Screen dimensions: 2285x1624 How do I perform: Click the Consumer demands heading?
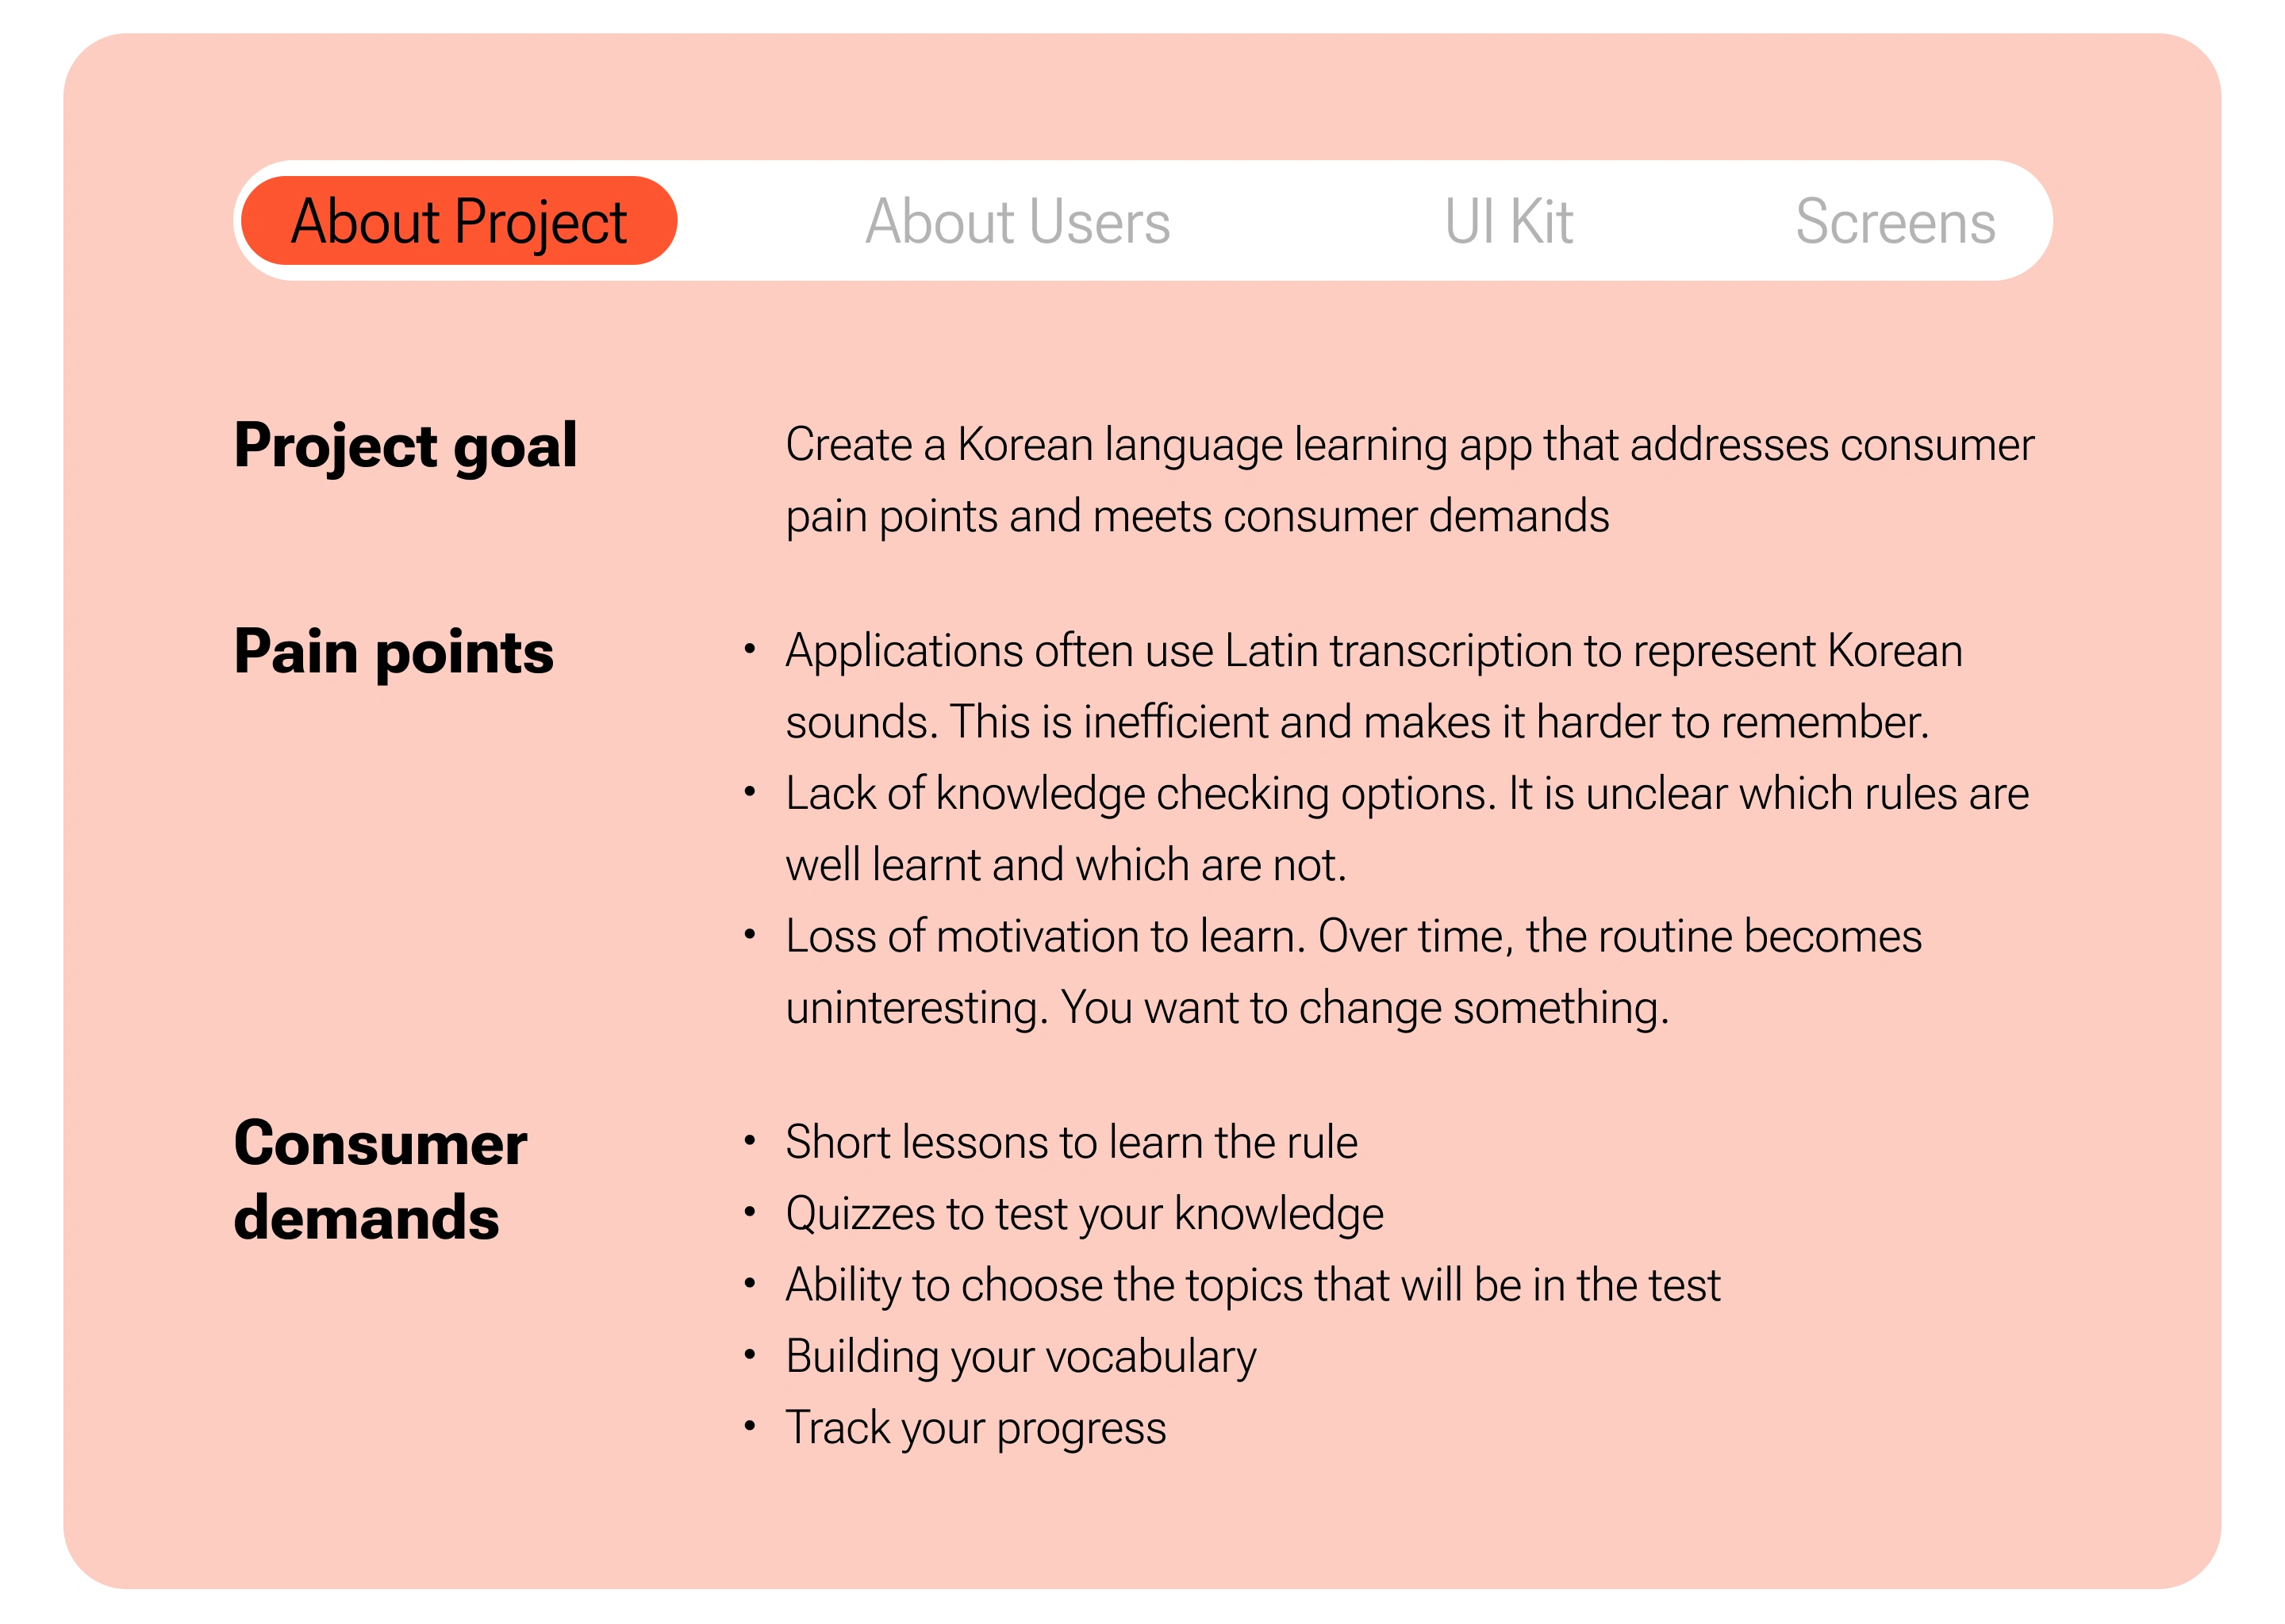pyautogui.click(x=380, y=1180)
